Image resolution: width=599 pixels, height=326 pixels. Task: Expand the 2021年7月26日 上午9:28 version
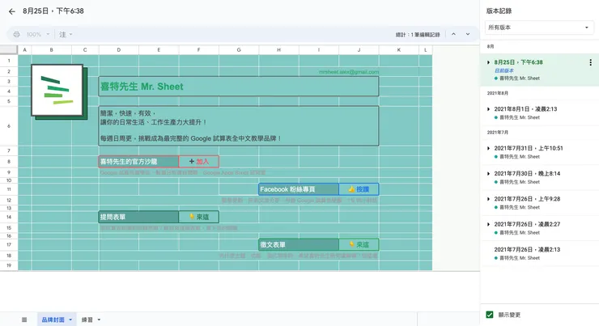(488, 199)
